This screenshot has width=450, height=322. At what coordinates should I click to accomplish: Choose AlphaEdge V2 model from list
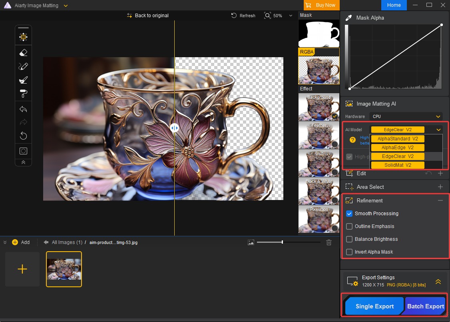[398, 148]
